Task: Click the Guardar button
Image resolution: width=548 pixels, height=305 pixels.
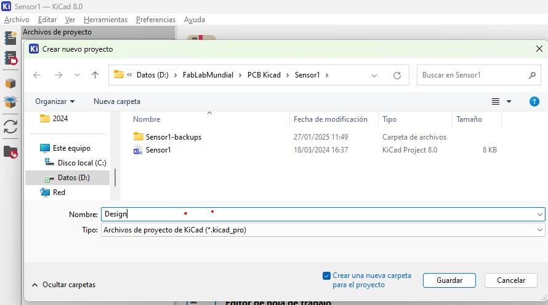Action: click(x=449, y=280)
